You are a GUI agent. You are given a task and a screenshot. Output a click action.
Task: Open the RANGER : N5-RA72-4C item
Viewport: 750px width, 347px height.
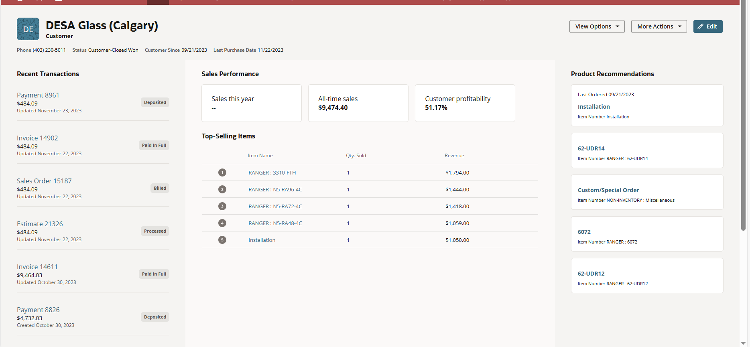click(x=275, y=207)
